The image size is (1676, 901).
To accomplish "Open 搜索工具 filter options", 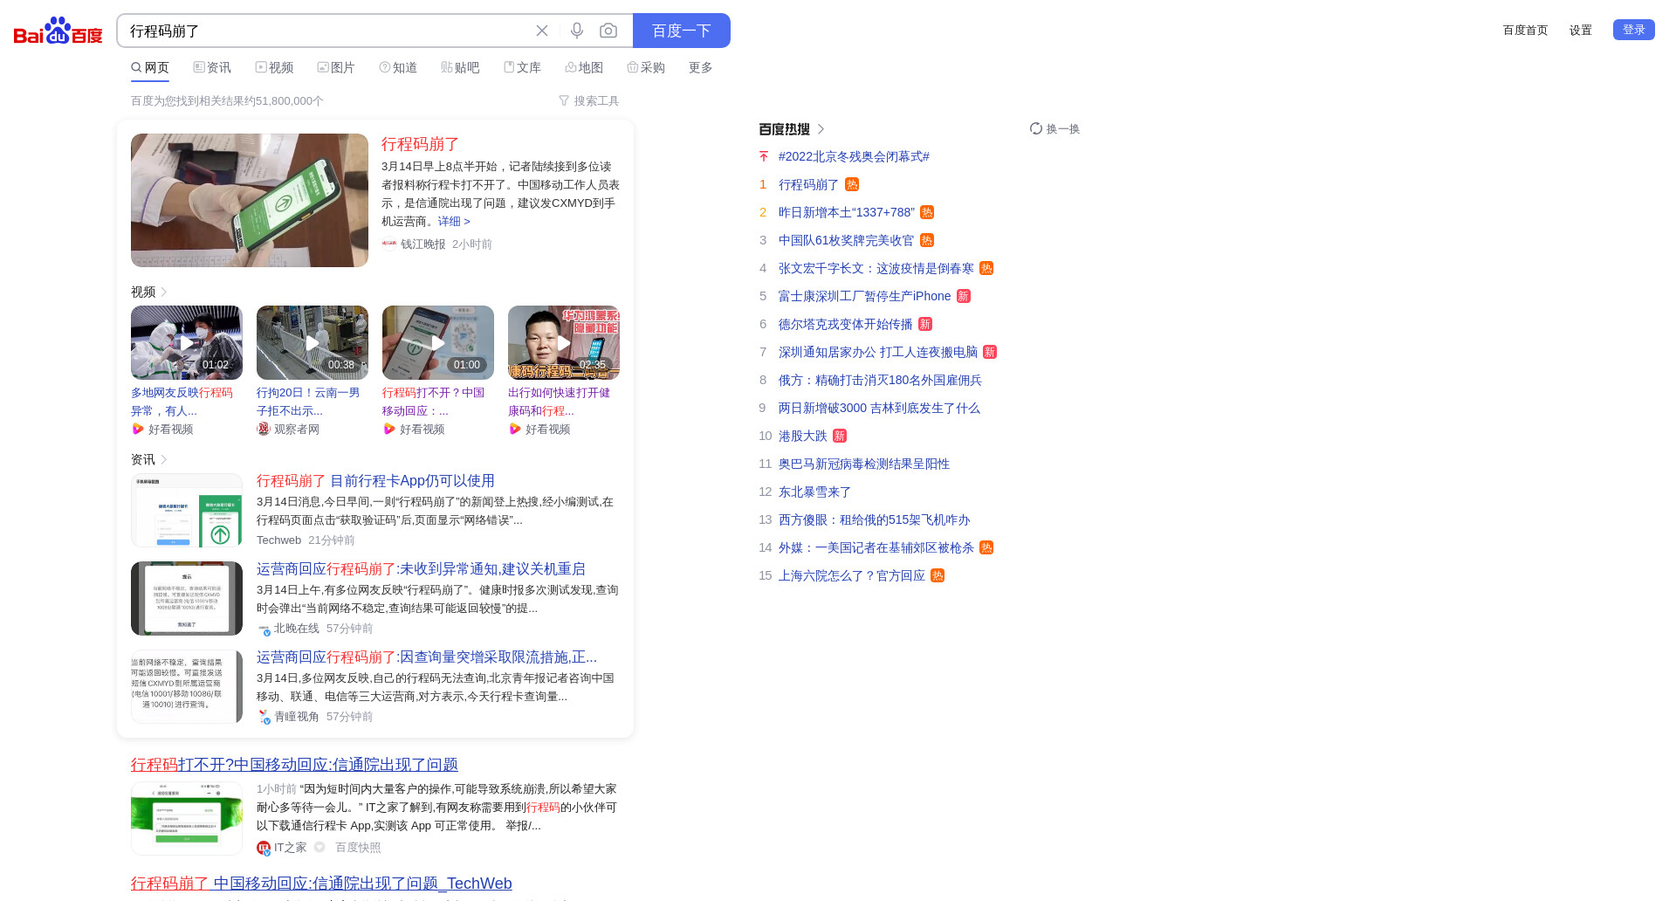I will pos(589,101).
